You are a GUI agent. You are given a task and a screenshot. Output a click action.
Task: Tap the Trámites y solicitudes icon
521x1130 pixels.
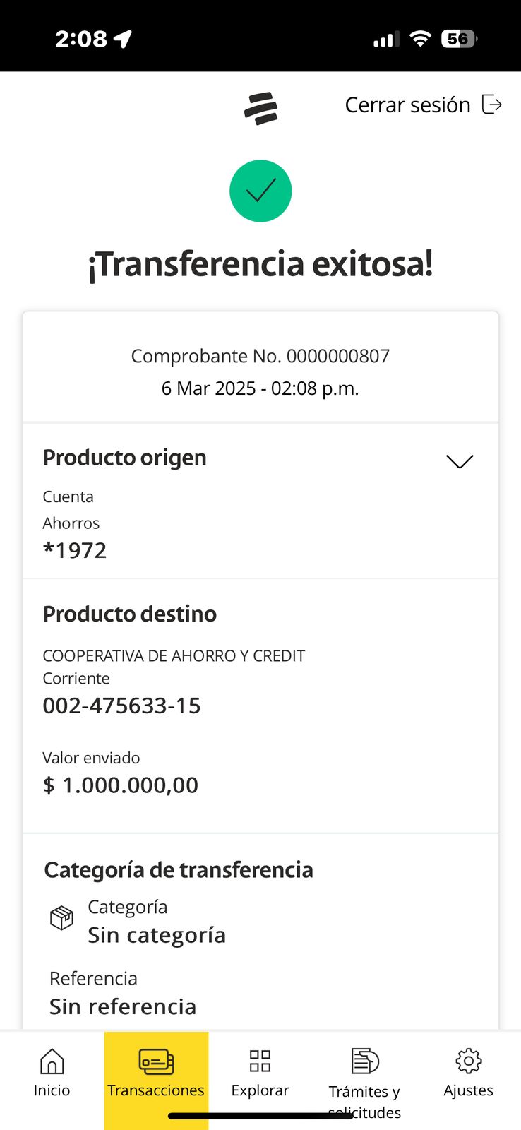pos(364,1061)
